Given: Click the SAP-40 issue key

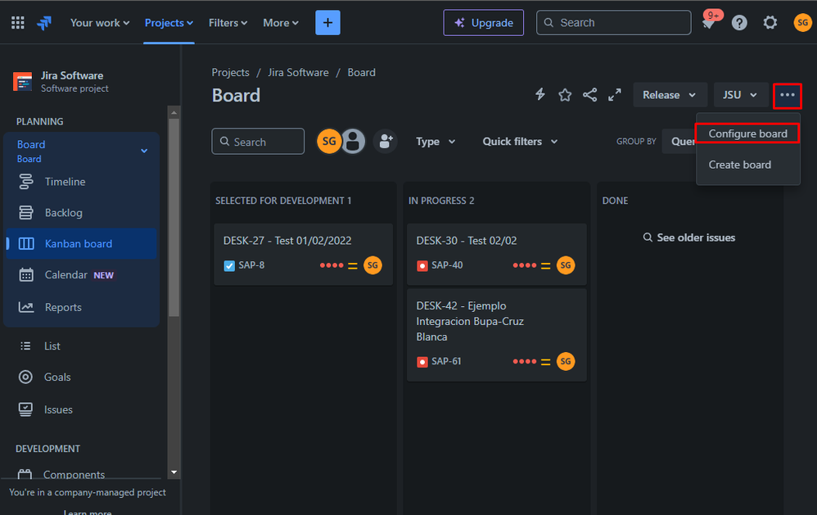Looking at the screenshot, I should [446, 265].
